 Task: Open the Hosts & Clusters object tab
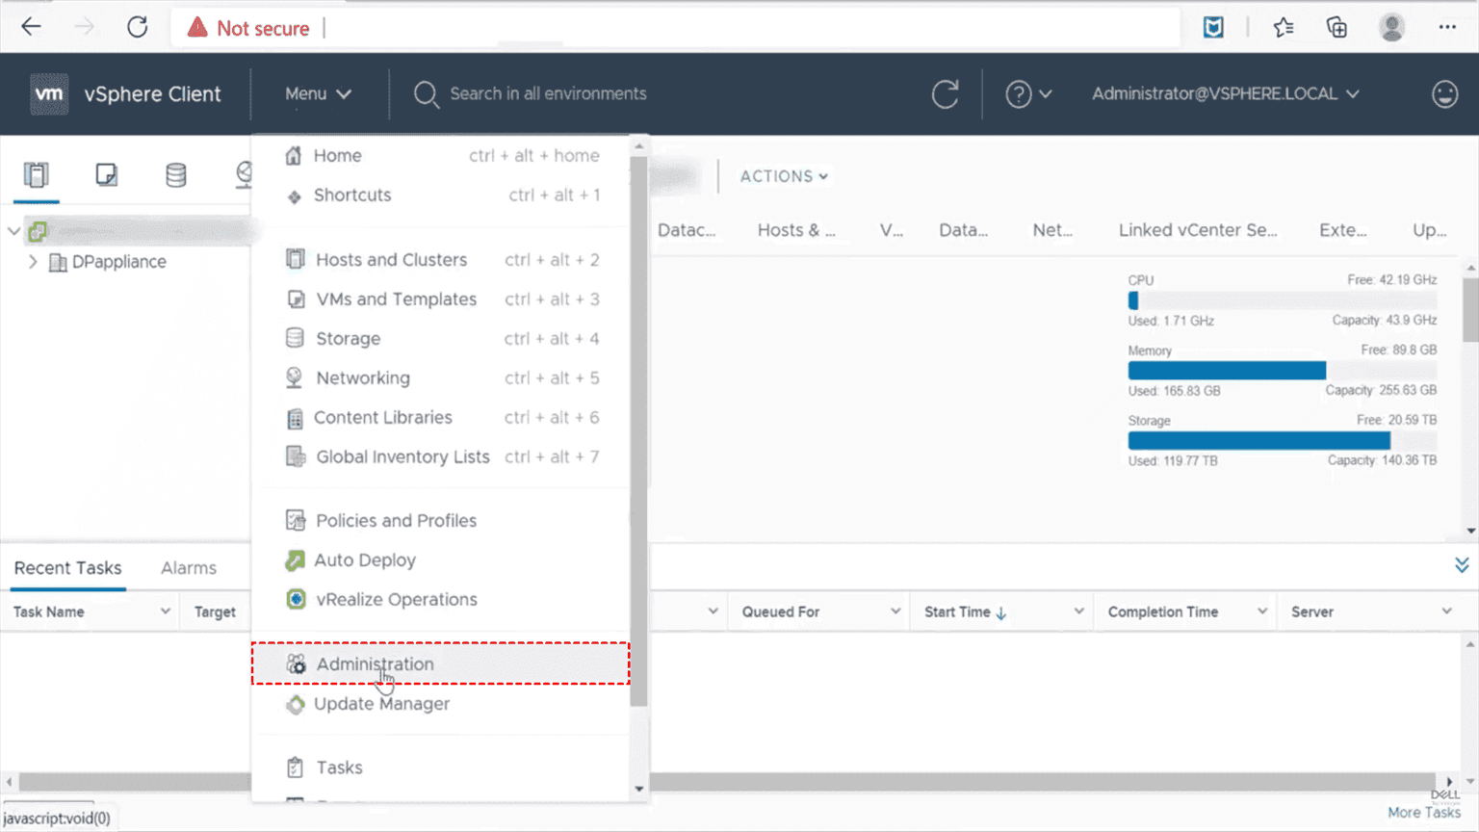tap(796, 230)
